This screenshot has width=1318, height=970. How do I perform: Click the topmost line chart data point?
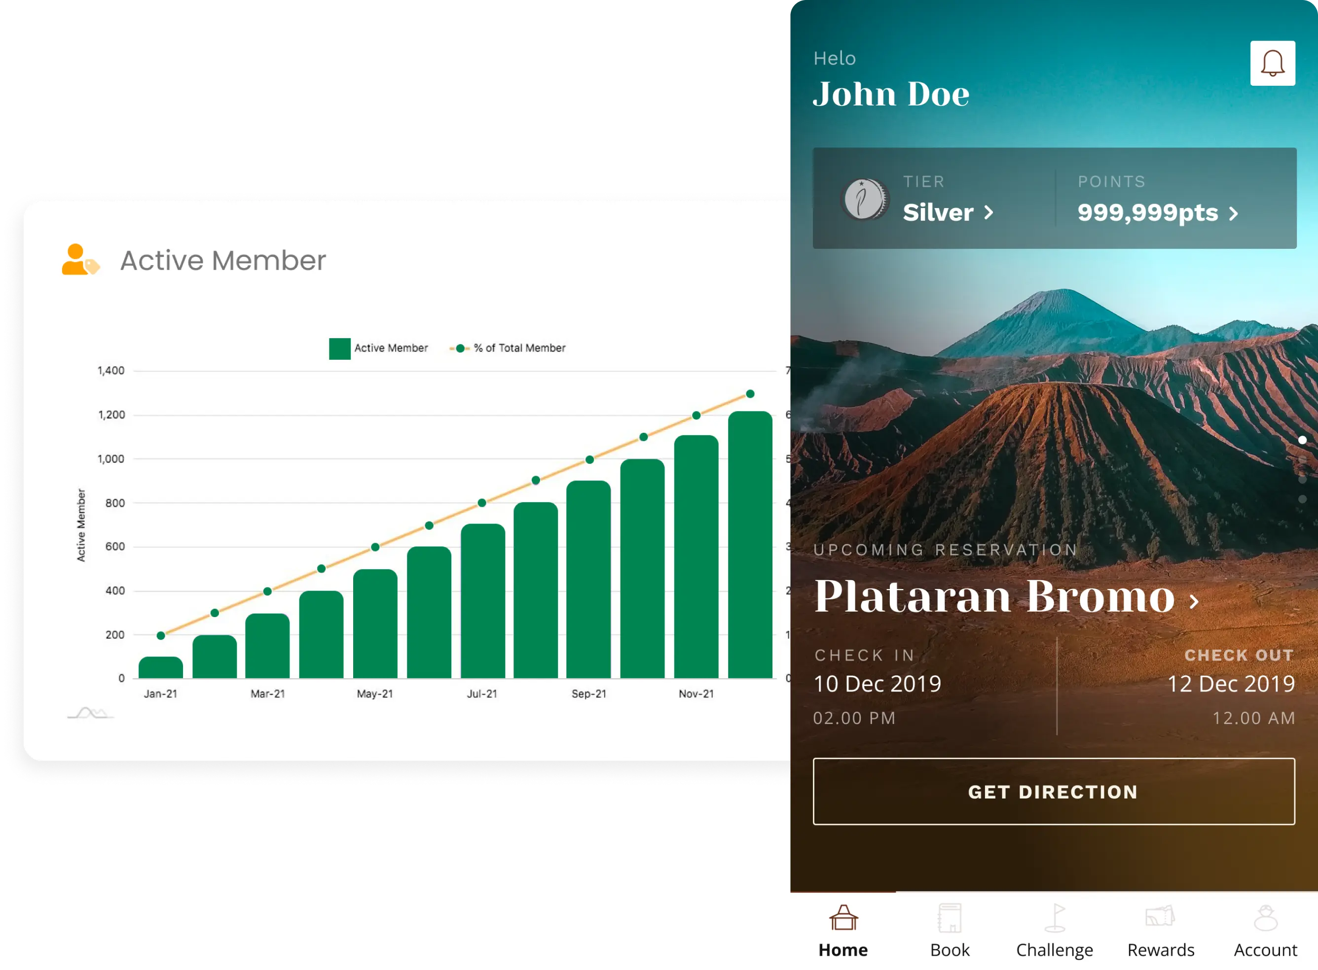(x=750, y=394)
